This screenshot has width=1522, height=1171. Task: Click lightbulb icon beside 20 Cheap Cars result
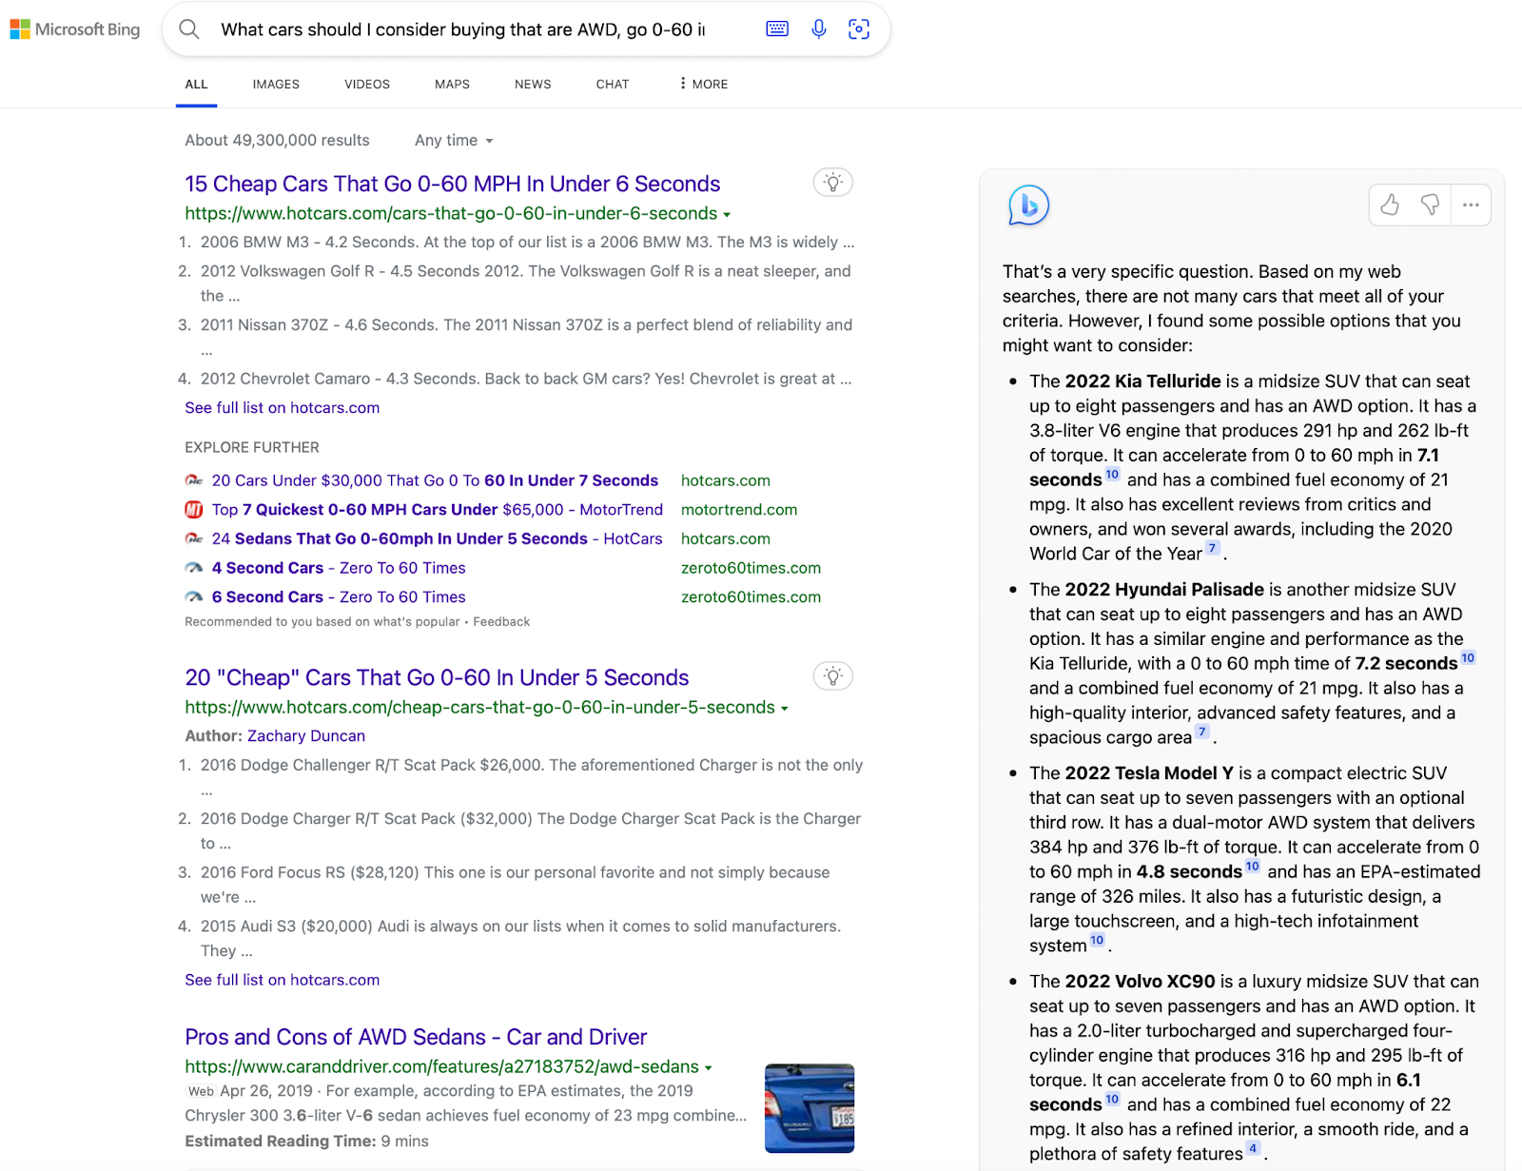833,676
